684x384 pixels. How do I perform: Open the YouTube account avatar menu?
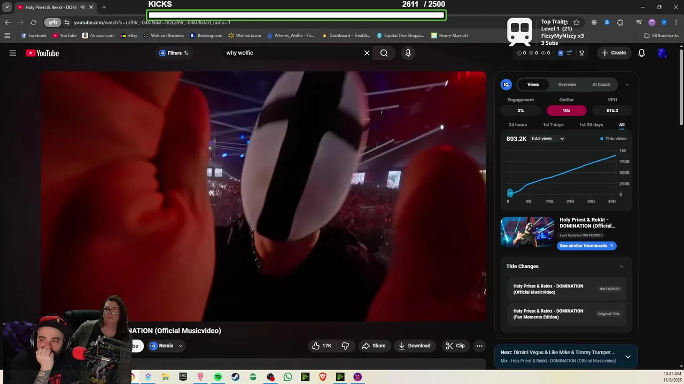[662, 53]
